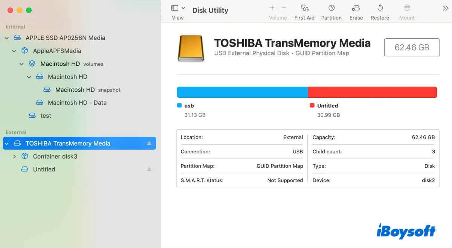This screenshot has height=248, width=452.
Task: Select Macintosh HD volumes group row
Action: (72, 64)
